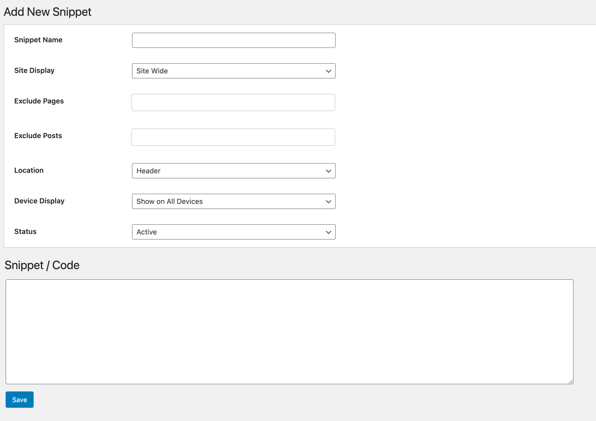Click the Site Display label
Image resolution: width=596 pixels, height=421 pixels.
[34, 71]
